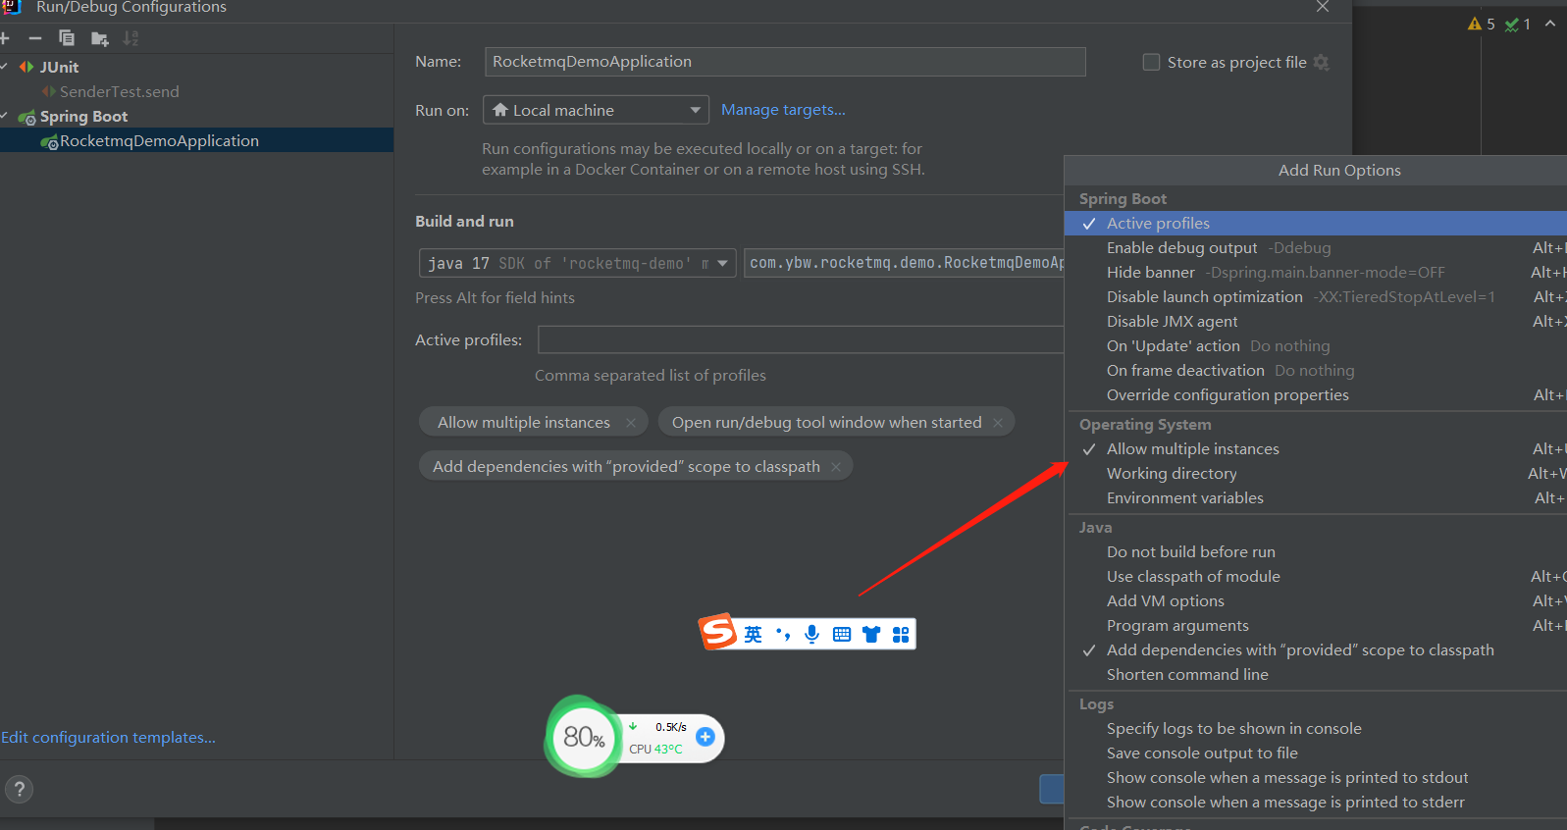Open the Manage targets link

click(x=783, y=110)
